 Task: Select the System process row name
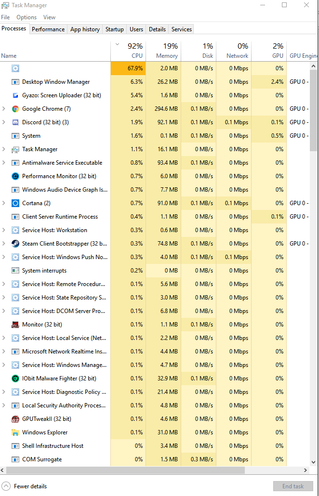(x=31, y=136)
